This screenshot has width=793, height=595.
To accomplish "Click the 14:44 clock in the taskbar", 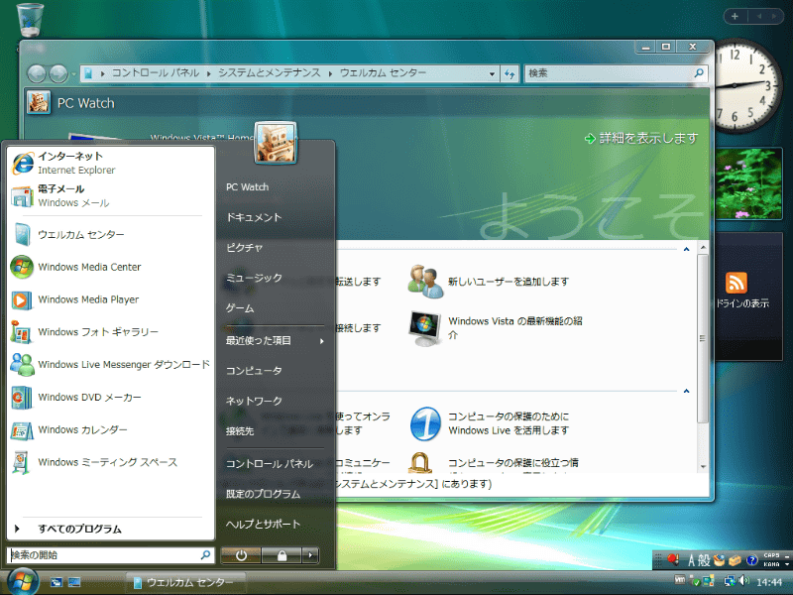I will pos(769,582).
